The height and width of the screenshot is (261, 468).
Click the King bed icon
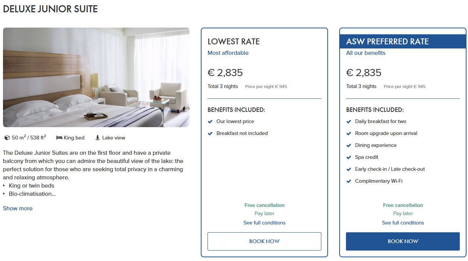tap(59, 138)
